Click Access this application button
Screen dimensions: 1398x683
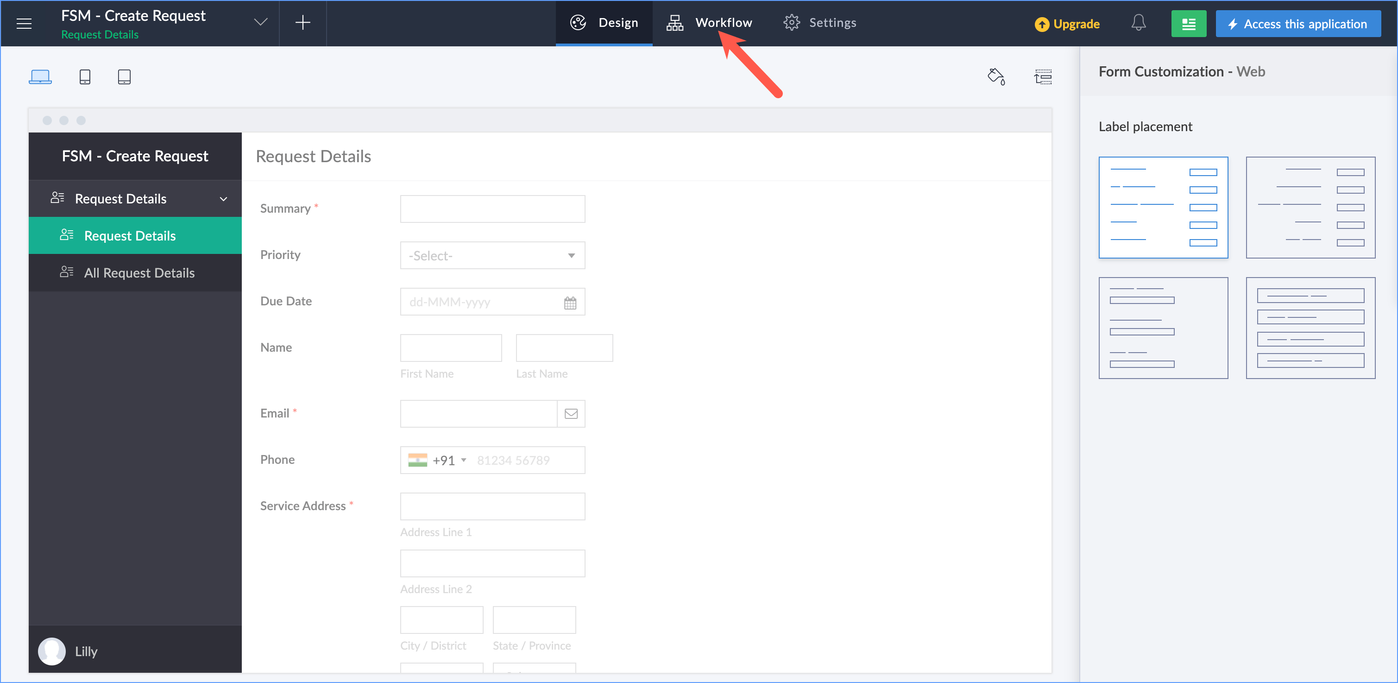[1297, 24]
